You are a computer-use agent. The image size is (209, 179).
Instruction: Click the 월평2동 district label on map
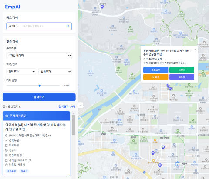point(141,115)
